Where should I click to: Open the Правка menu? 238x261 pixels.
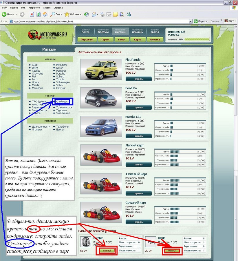(x=14, y=8)
